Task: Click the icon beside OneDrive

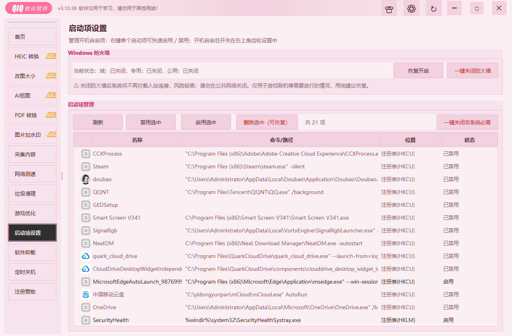Action: click(x=86, y=307)
